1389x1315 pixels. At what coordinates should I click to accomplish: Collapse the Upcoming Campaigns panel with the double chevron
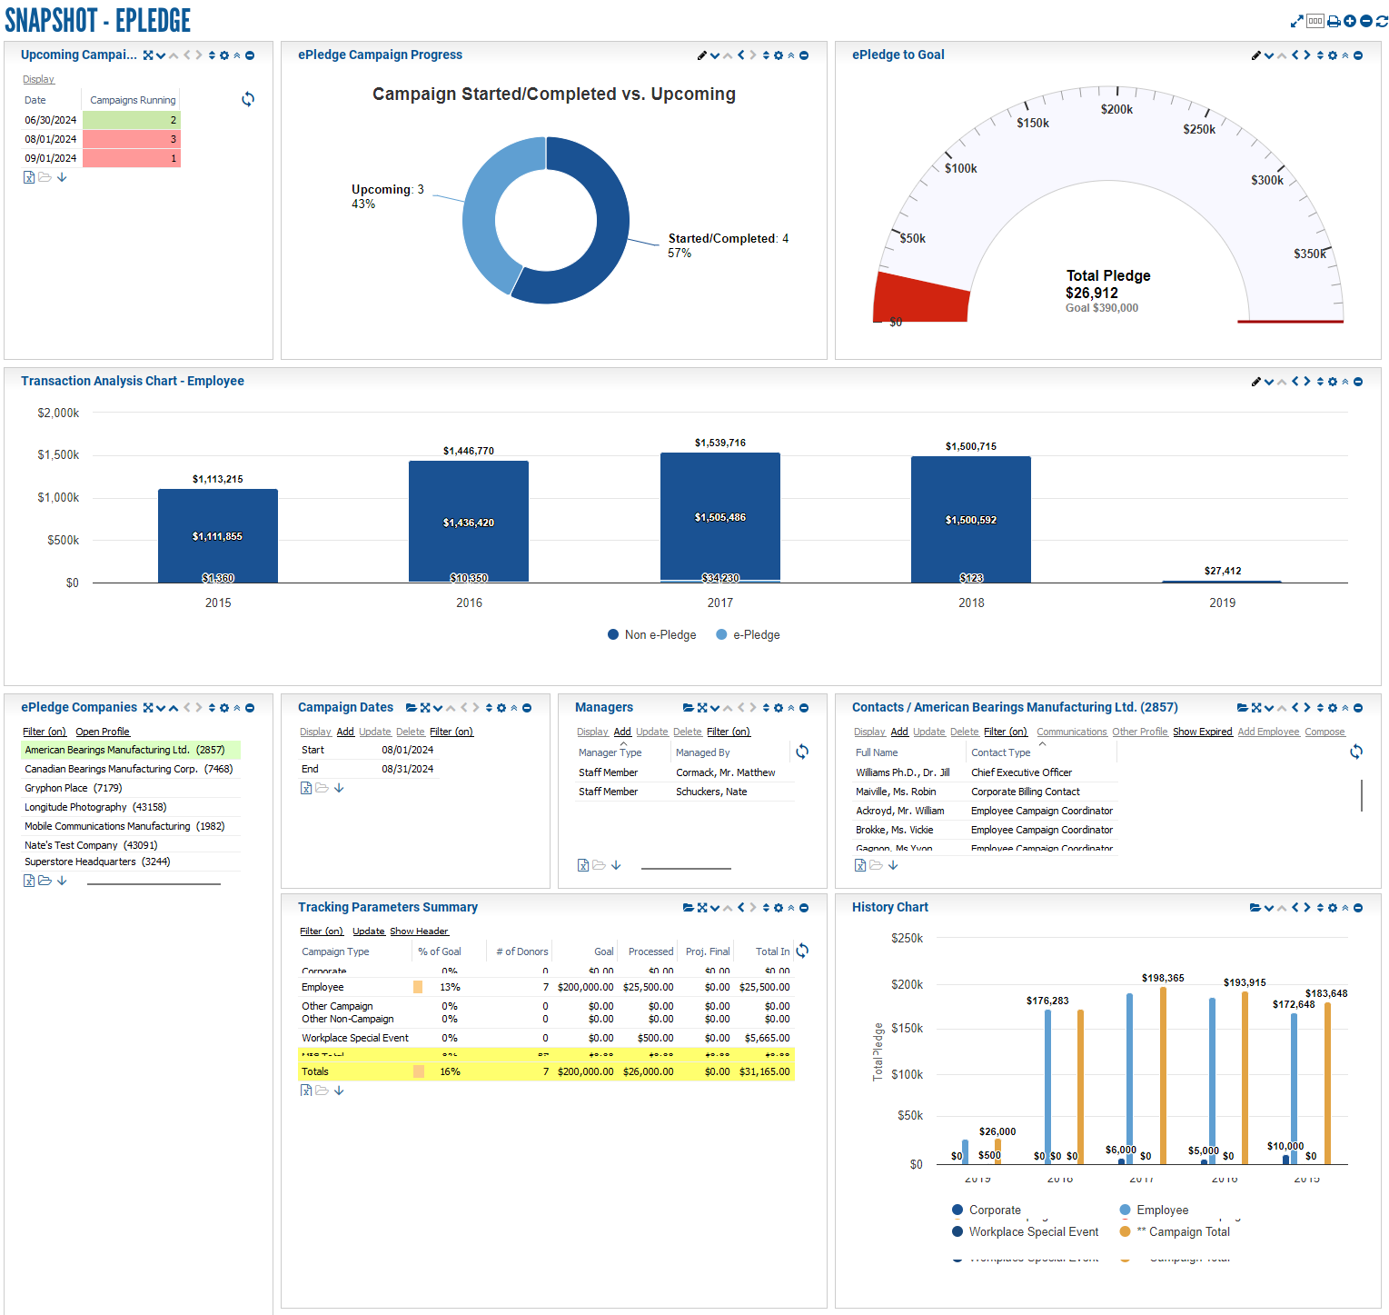click(237, 55)
